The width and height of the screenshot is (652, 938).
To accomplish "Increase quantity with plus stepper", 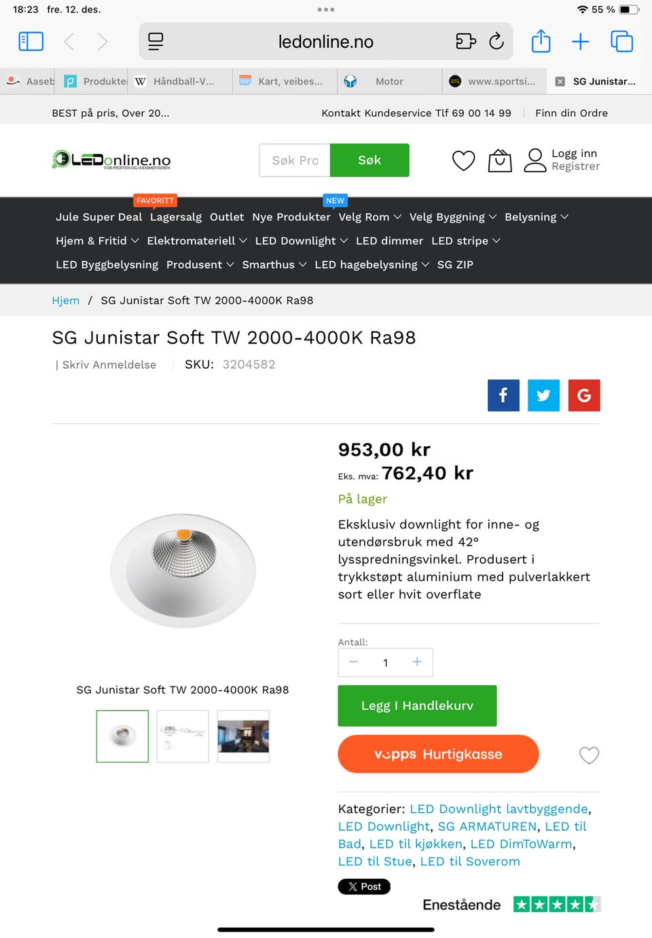I will coord(417,662).
